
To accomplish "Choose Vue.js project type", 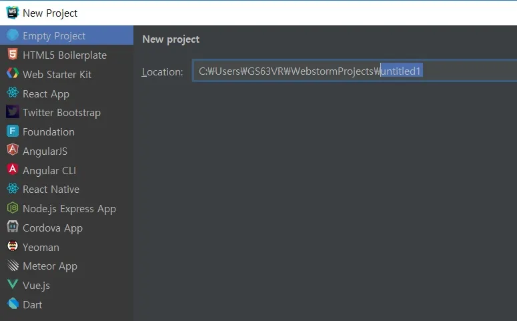I will tap(67, 285).
